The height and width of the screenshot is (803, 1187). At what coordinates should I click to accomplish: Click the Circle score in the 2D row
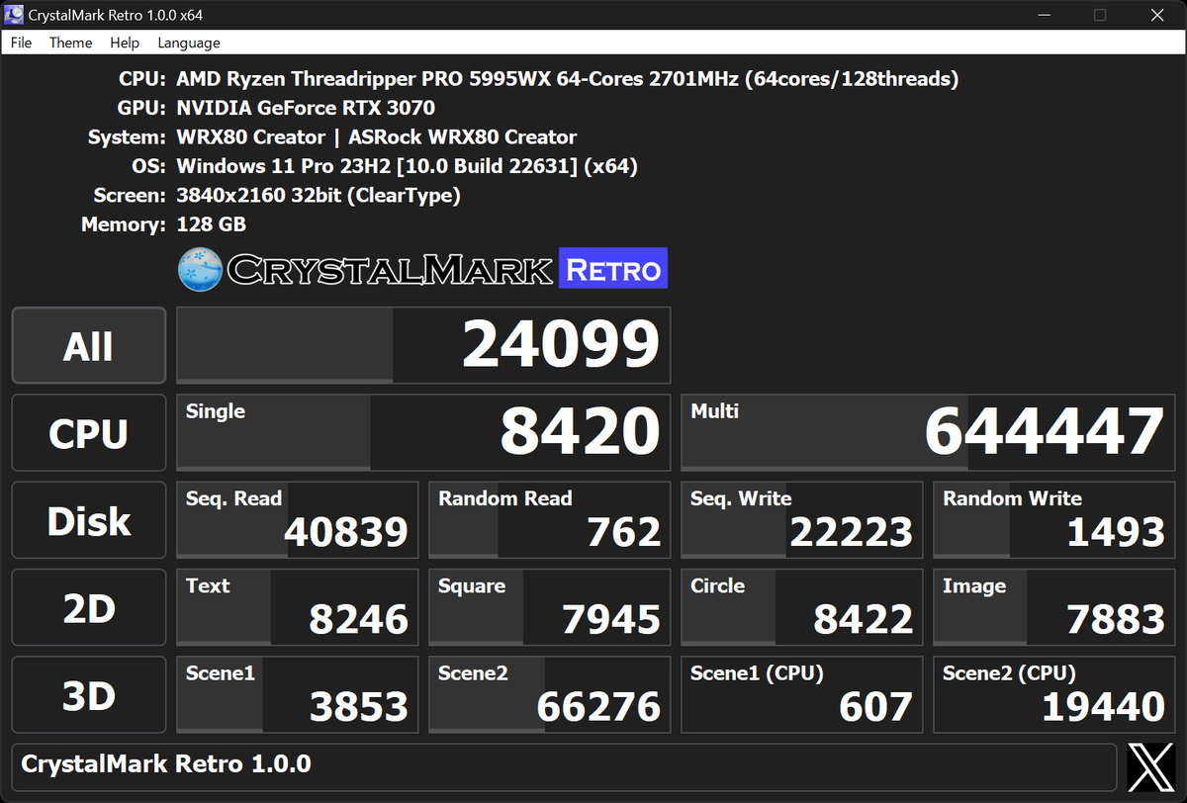pos(801,606)
